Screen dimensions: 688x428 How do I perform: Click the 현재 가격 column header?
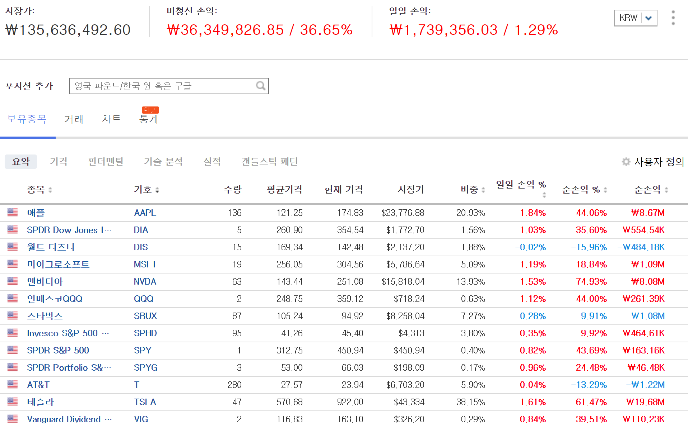pos(344,190)
